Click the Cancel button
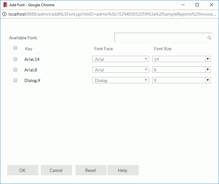Screen dimensions: 219x184 (x=56, y=170)
